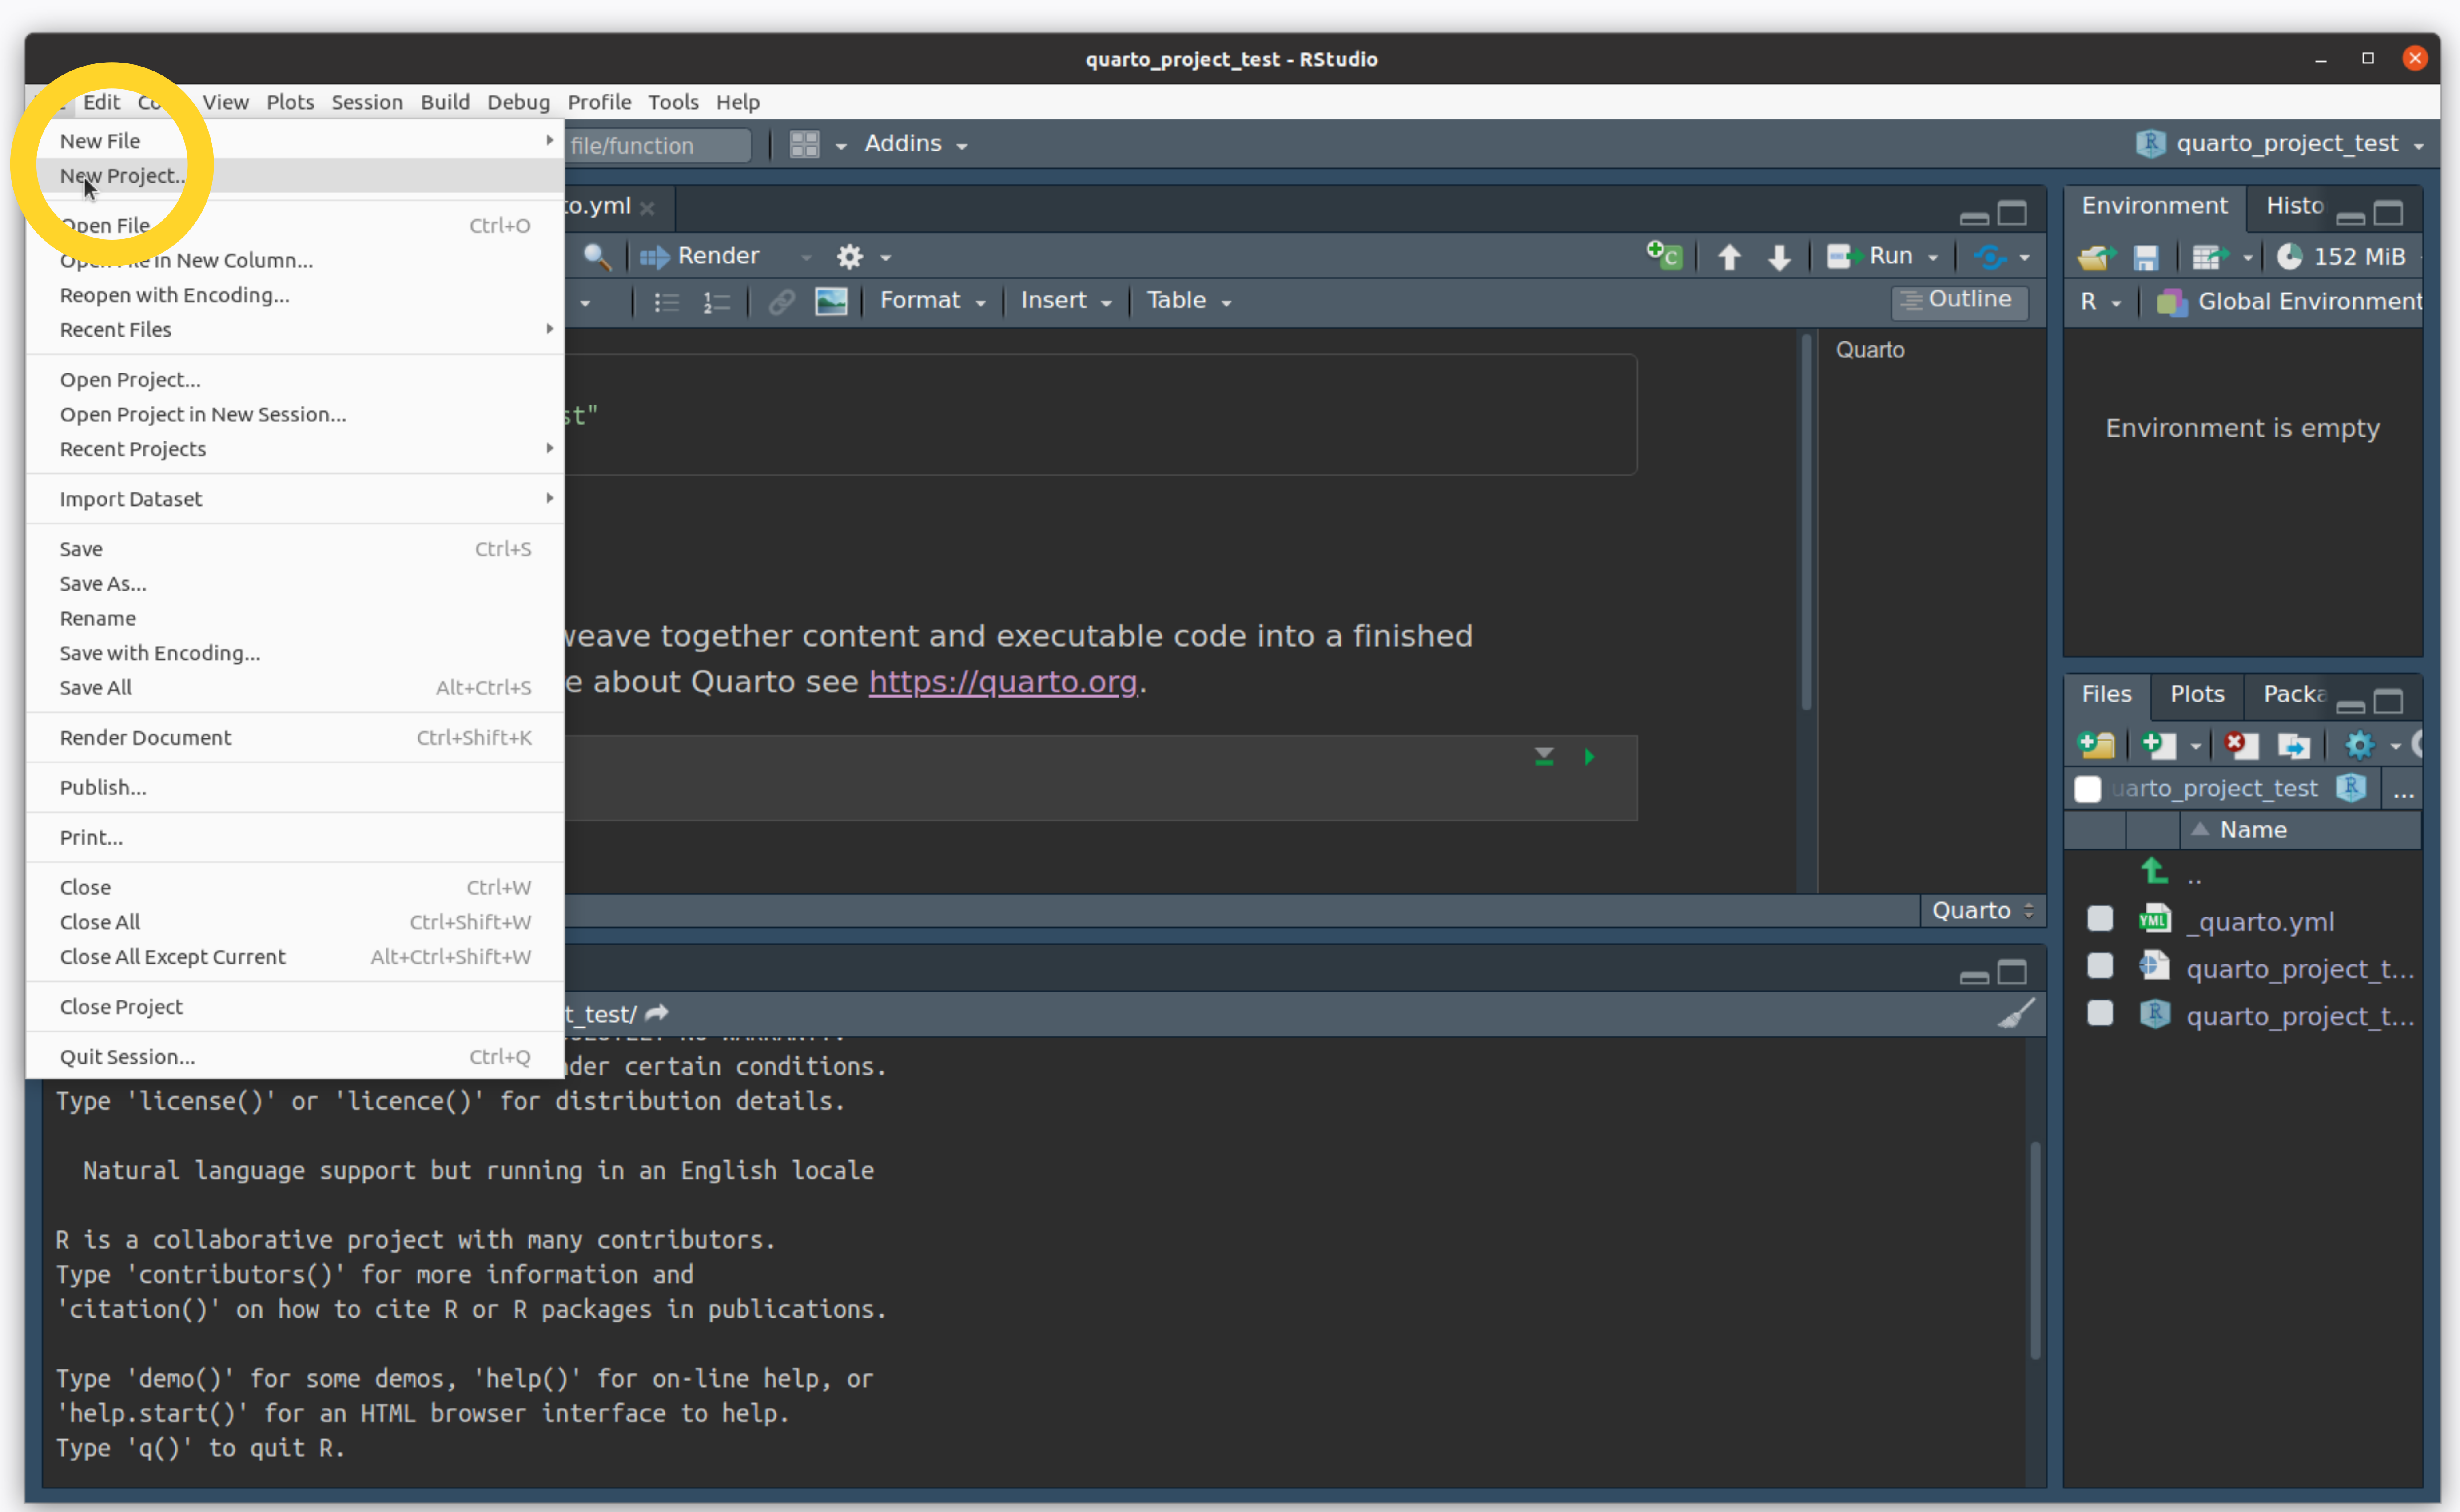Run the current code chunk
The width and height of the screenshot is (2460, 1512).
click(x=1590, y=757)
